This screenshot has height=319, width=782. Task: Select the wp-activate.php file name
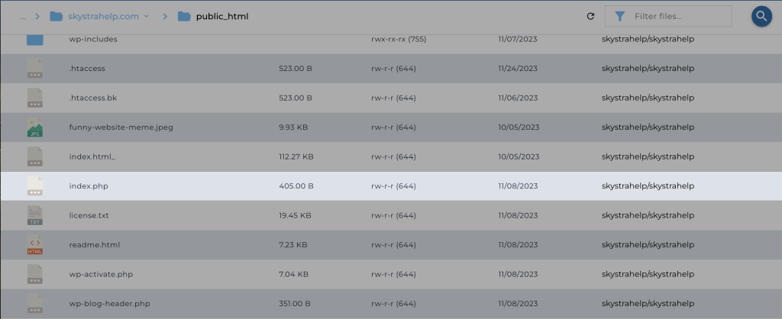(101, 274)
